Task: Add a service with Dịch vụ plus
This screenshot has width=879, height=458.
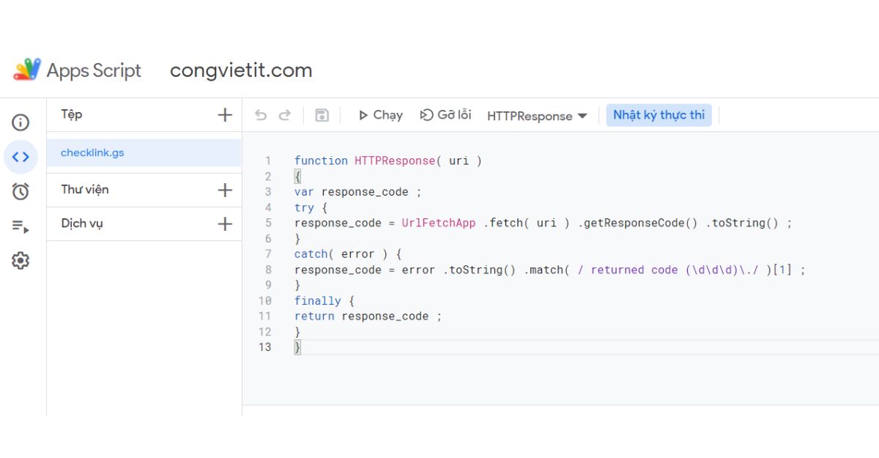Action: pyautogui.click(x=225, y=224)
